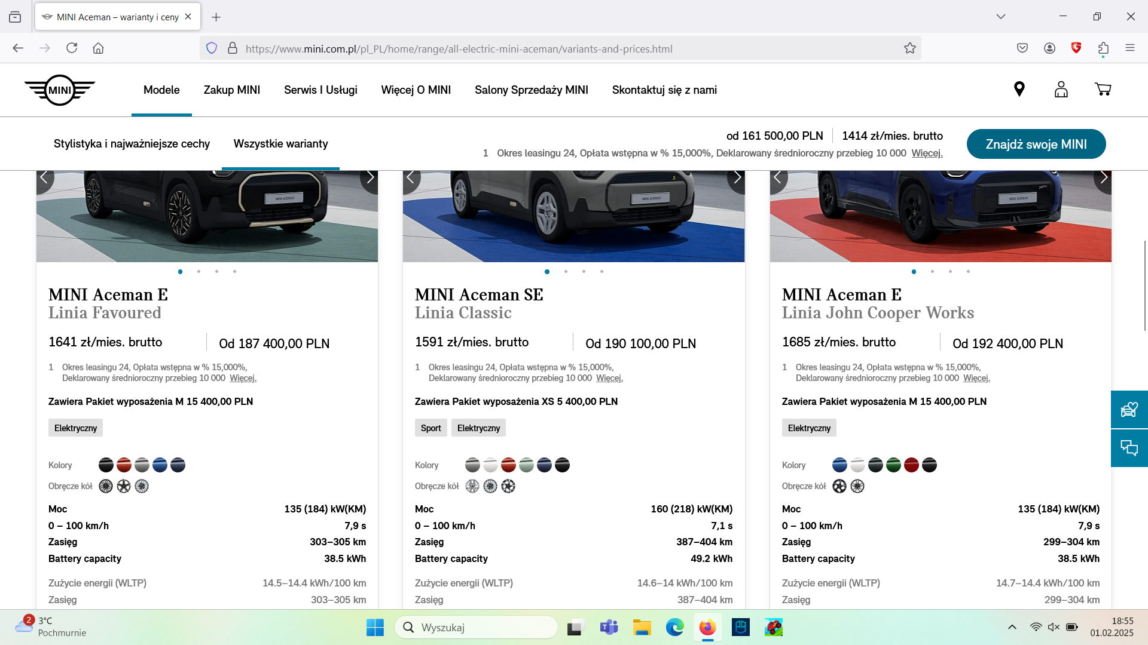Click the Windows taskbar search box
Viewport: 1148px width, 645px height.
477,628
